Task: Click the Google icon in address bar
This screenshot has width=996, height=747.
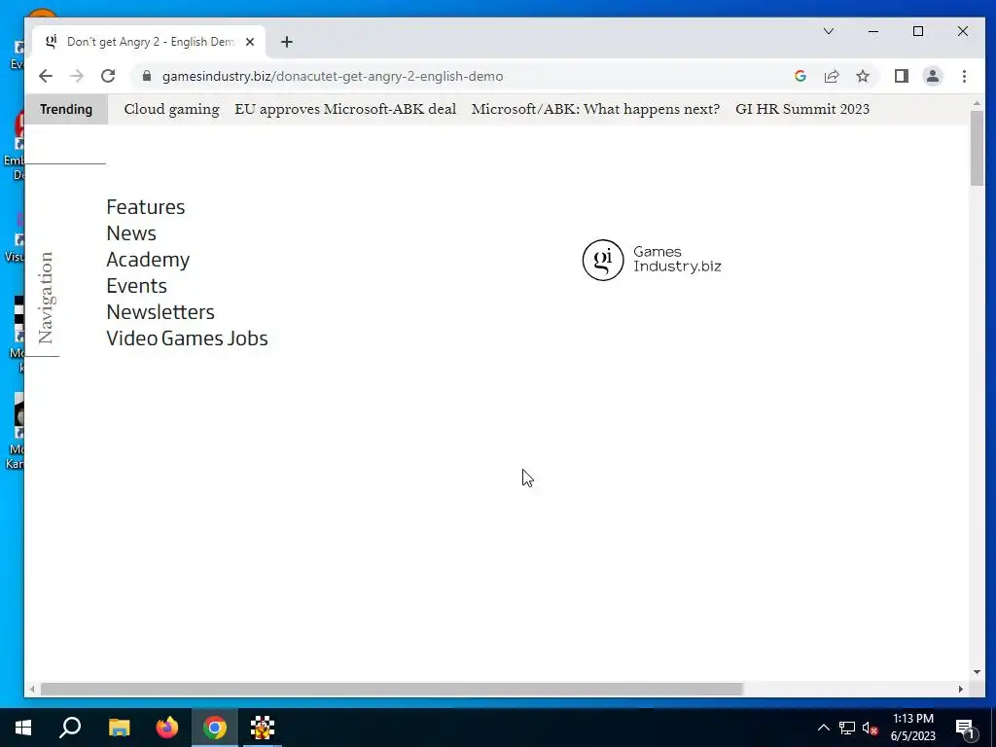Action: click(x=800, y=76)
